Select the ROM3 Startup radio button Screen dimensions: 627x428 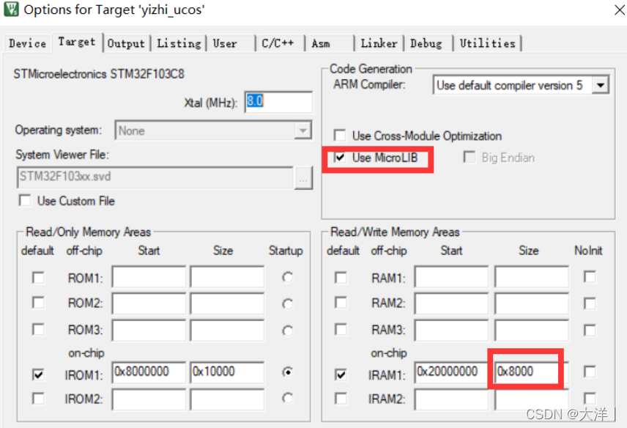pos(287,331)
